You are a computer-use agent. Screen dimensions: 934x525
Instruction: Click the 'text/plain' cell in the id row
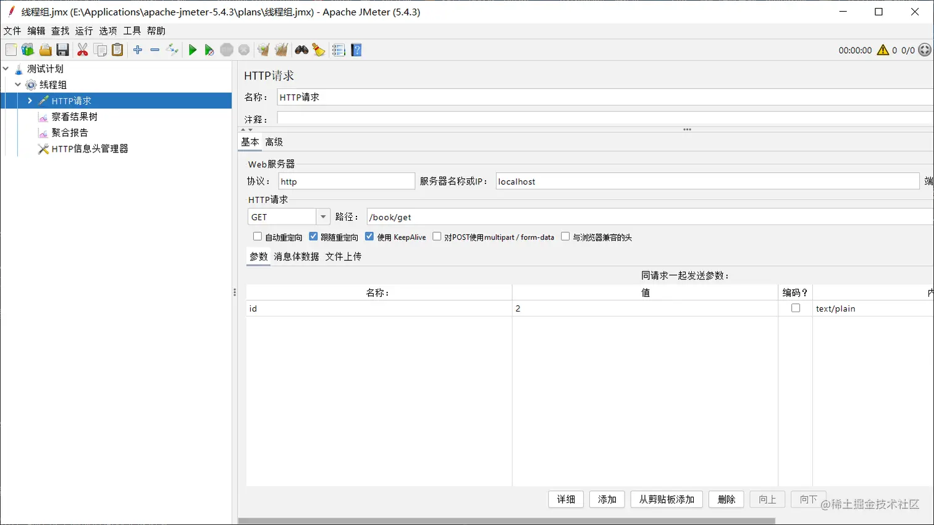click(x=873, y=308)
